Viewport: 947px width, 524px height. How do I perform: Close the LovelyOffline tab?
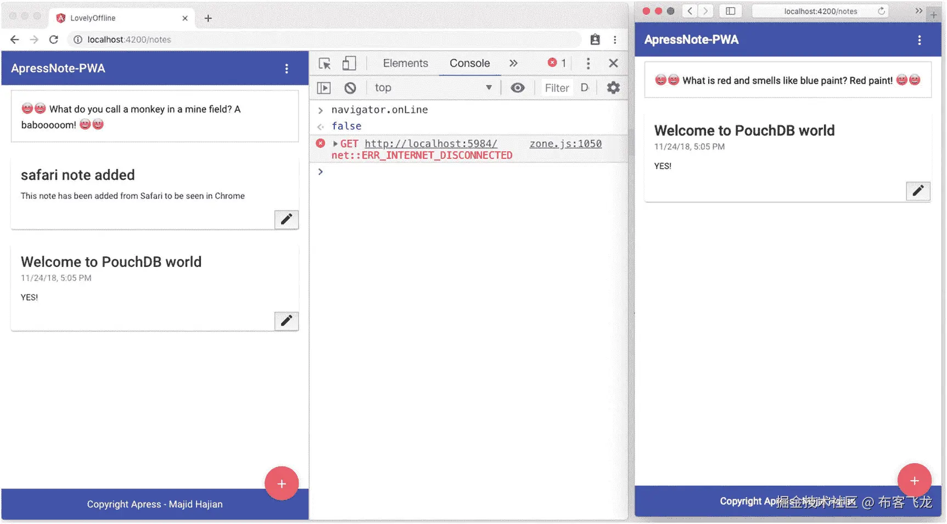click(x=185, y=18)
